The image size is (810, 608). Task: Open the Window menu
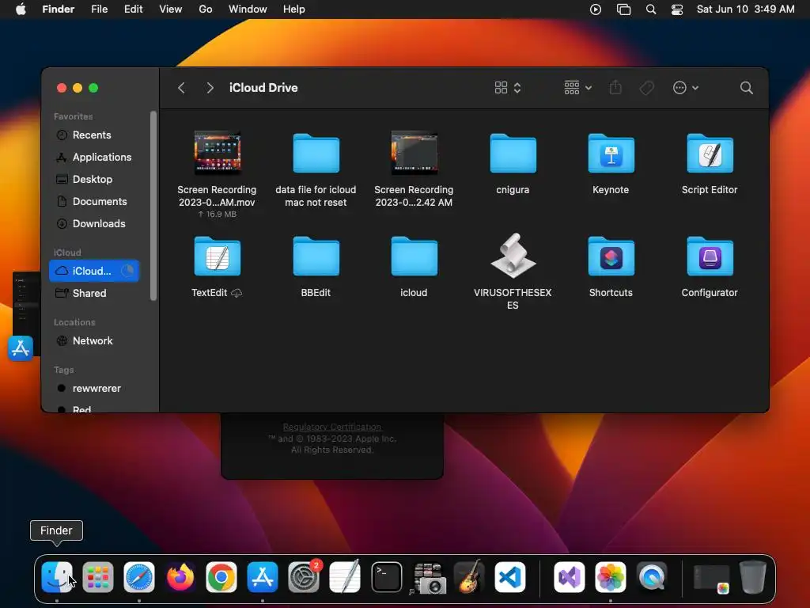pyautogui.click(x=248, y=9)
